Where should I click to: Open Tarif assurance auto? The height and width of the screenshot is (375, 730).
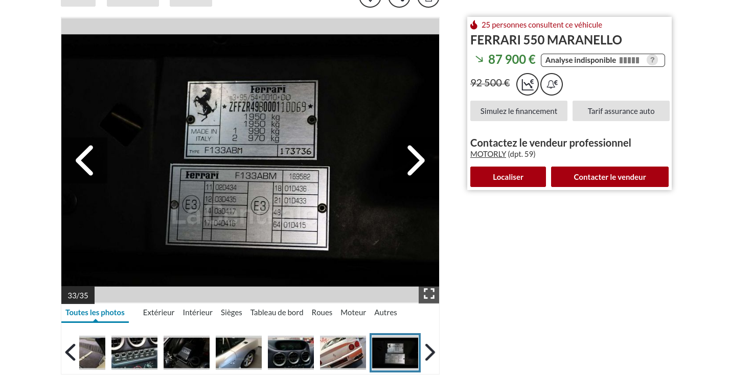coord(621,111)
